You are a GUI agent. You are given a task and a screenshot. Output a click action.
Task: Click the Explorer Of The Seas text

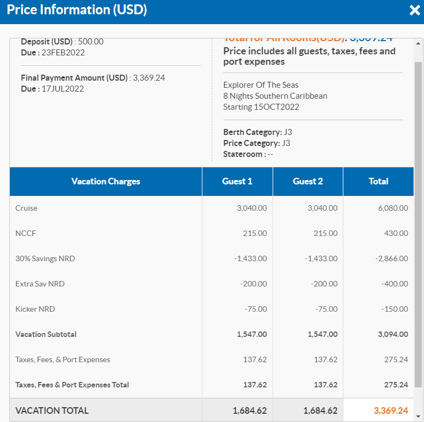click(261, 85)
